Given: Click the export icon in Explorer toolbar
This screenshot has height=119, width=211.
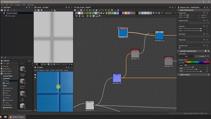Looking at the screenshot, I should click(8, 10).
